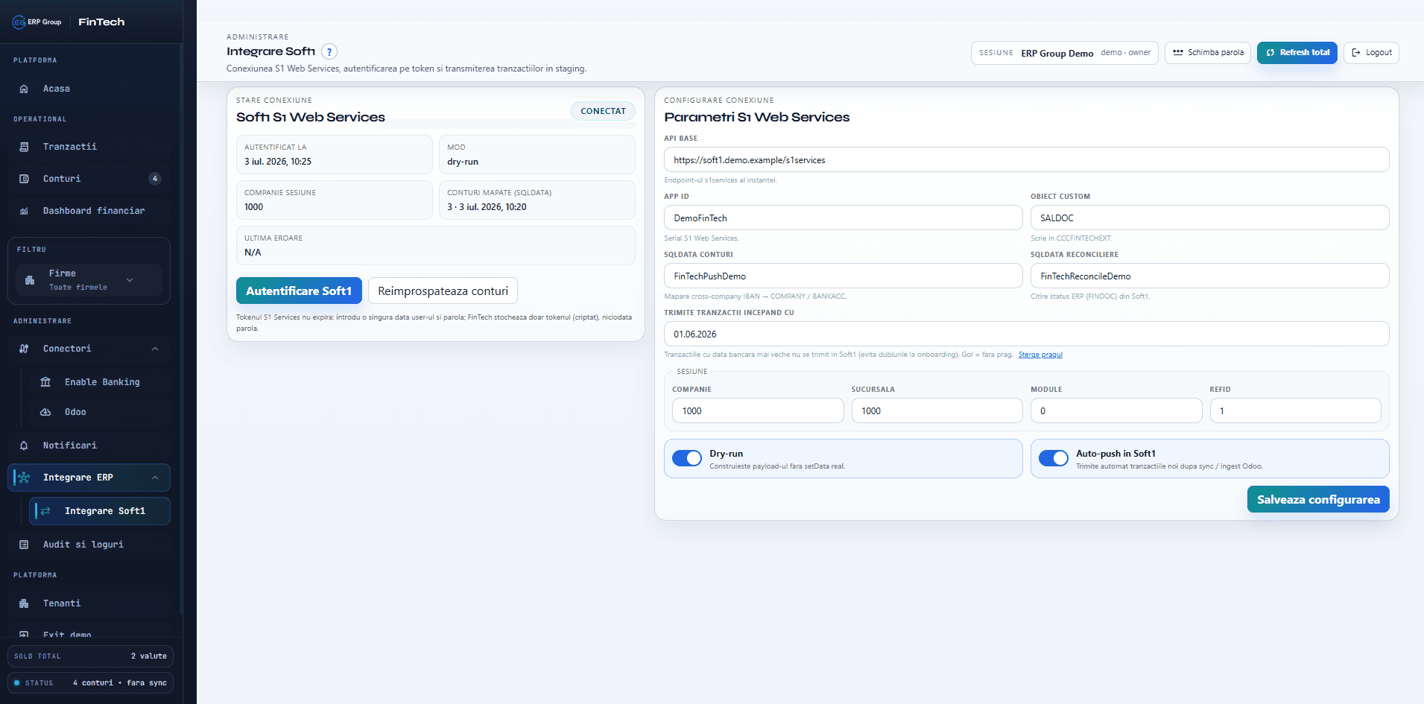The width and height of the screenshot is (1424, 704).
Task: Collapse the Conectori section chevron
Action: tap(155, 349)
